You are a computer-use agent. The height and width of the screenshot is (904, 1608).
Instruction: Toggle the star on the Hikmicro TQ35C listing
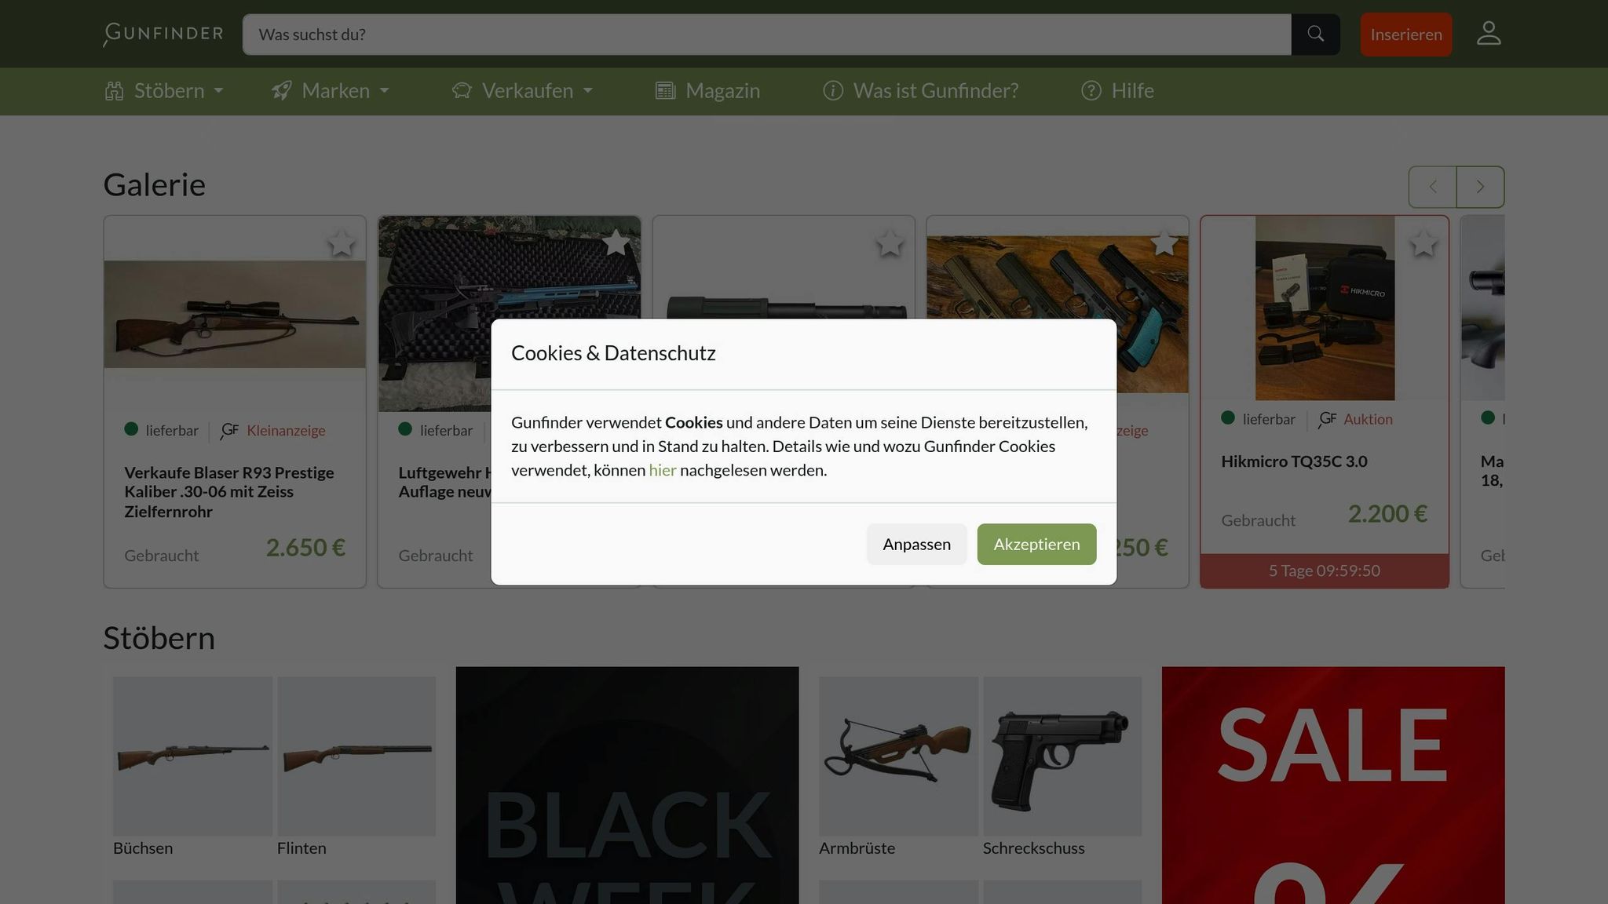[x=1423, y=243]
